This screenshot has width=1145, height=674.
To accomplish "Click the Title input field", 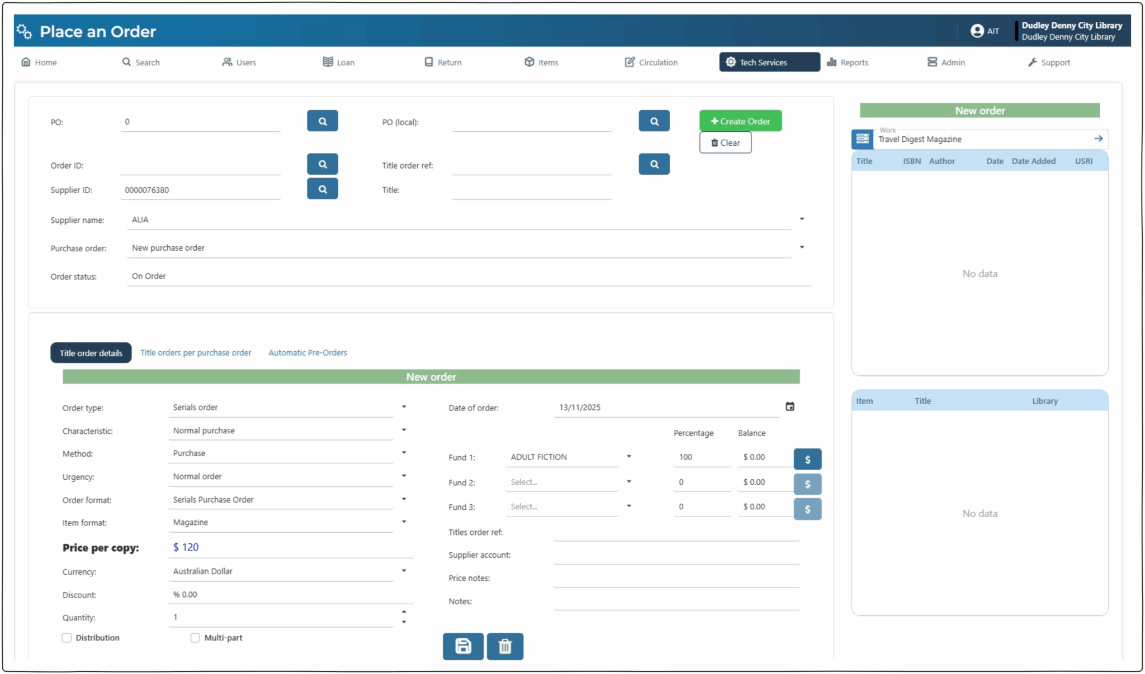I will coord(531,190).
